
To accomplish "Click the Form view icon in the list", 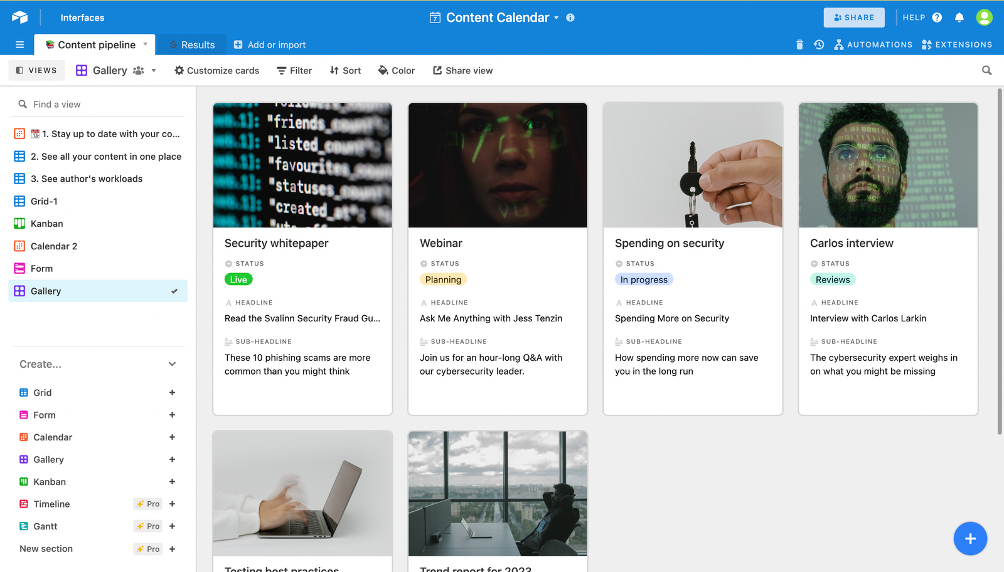I will click(x=19, y=269).
